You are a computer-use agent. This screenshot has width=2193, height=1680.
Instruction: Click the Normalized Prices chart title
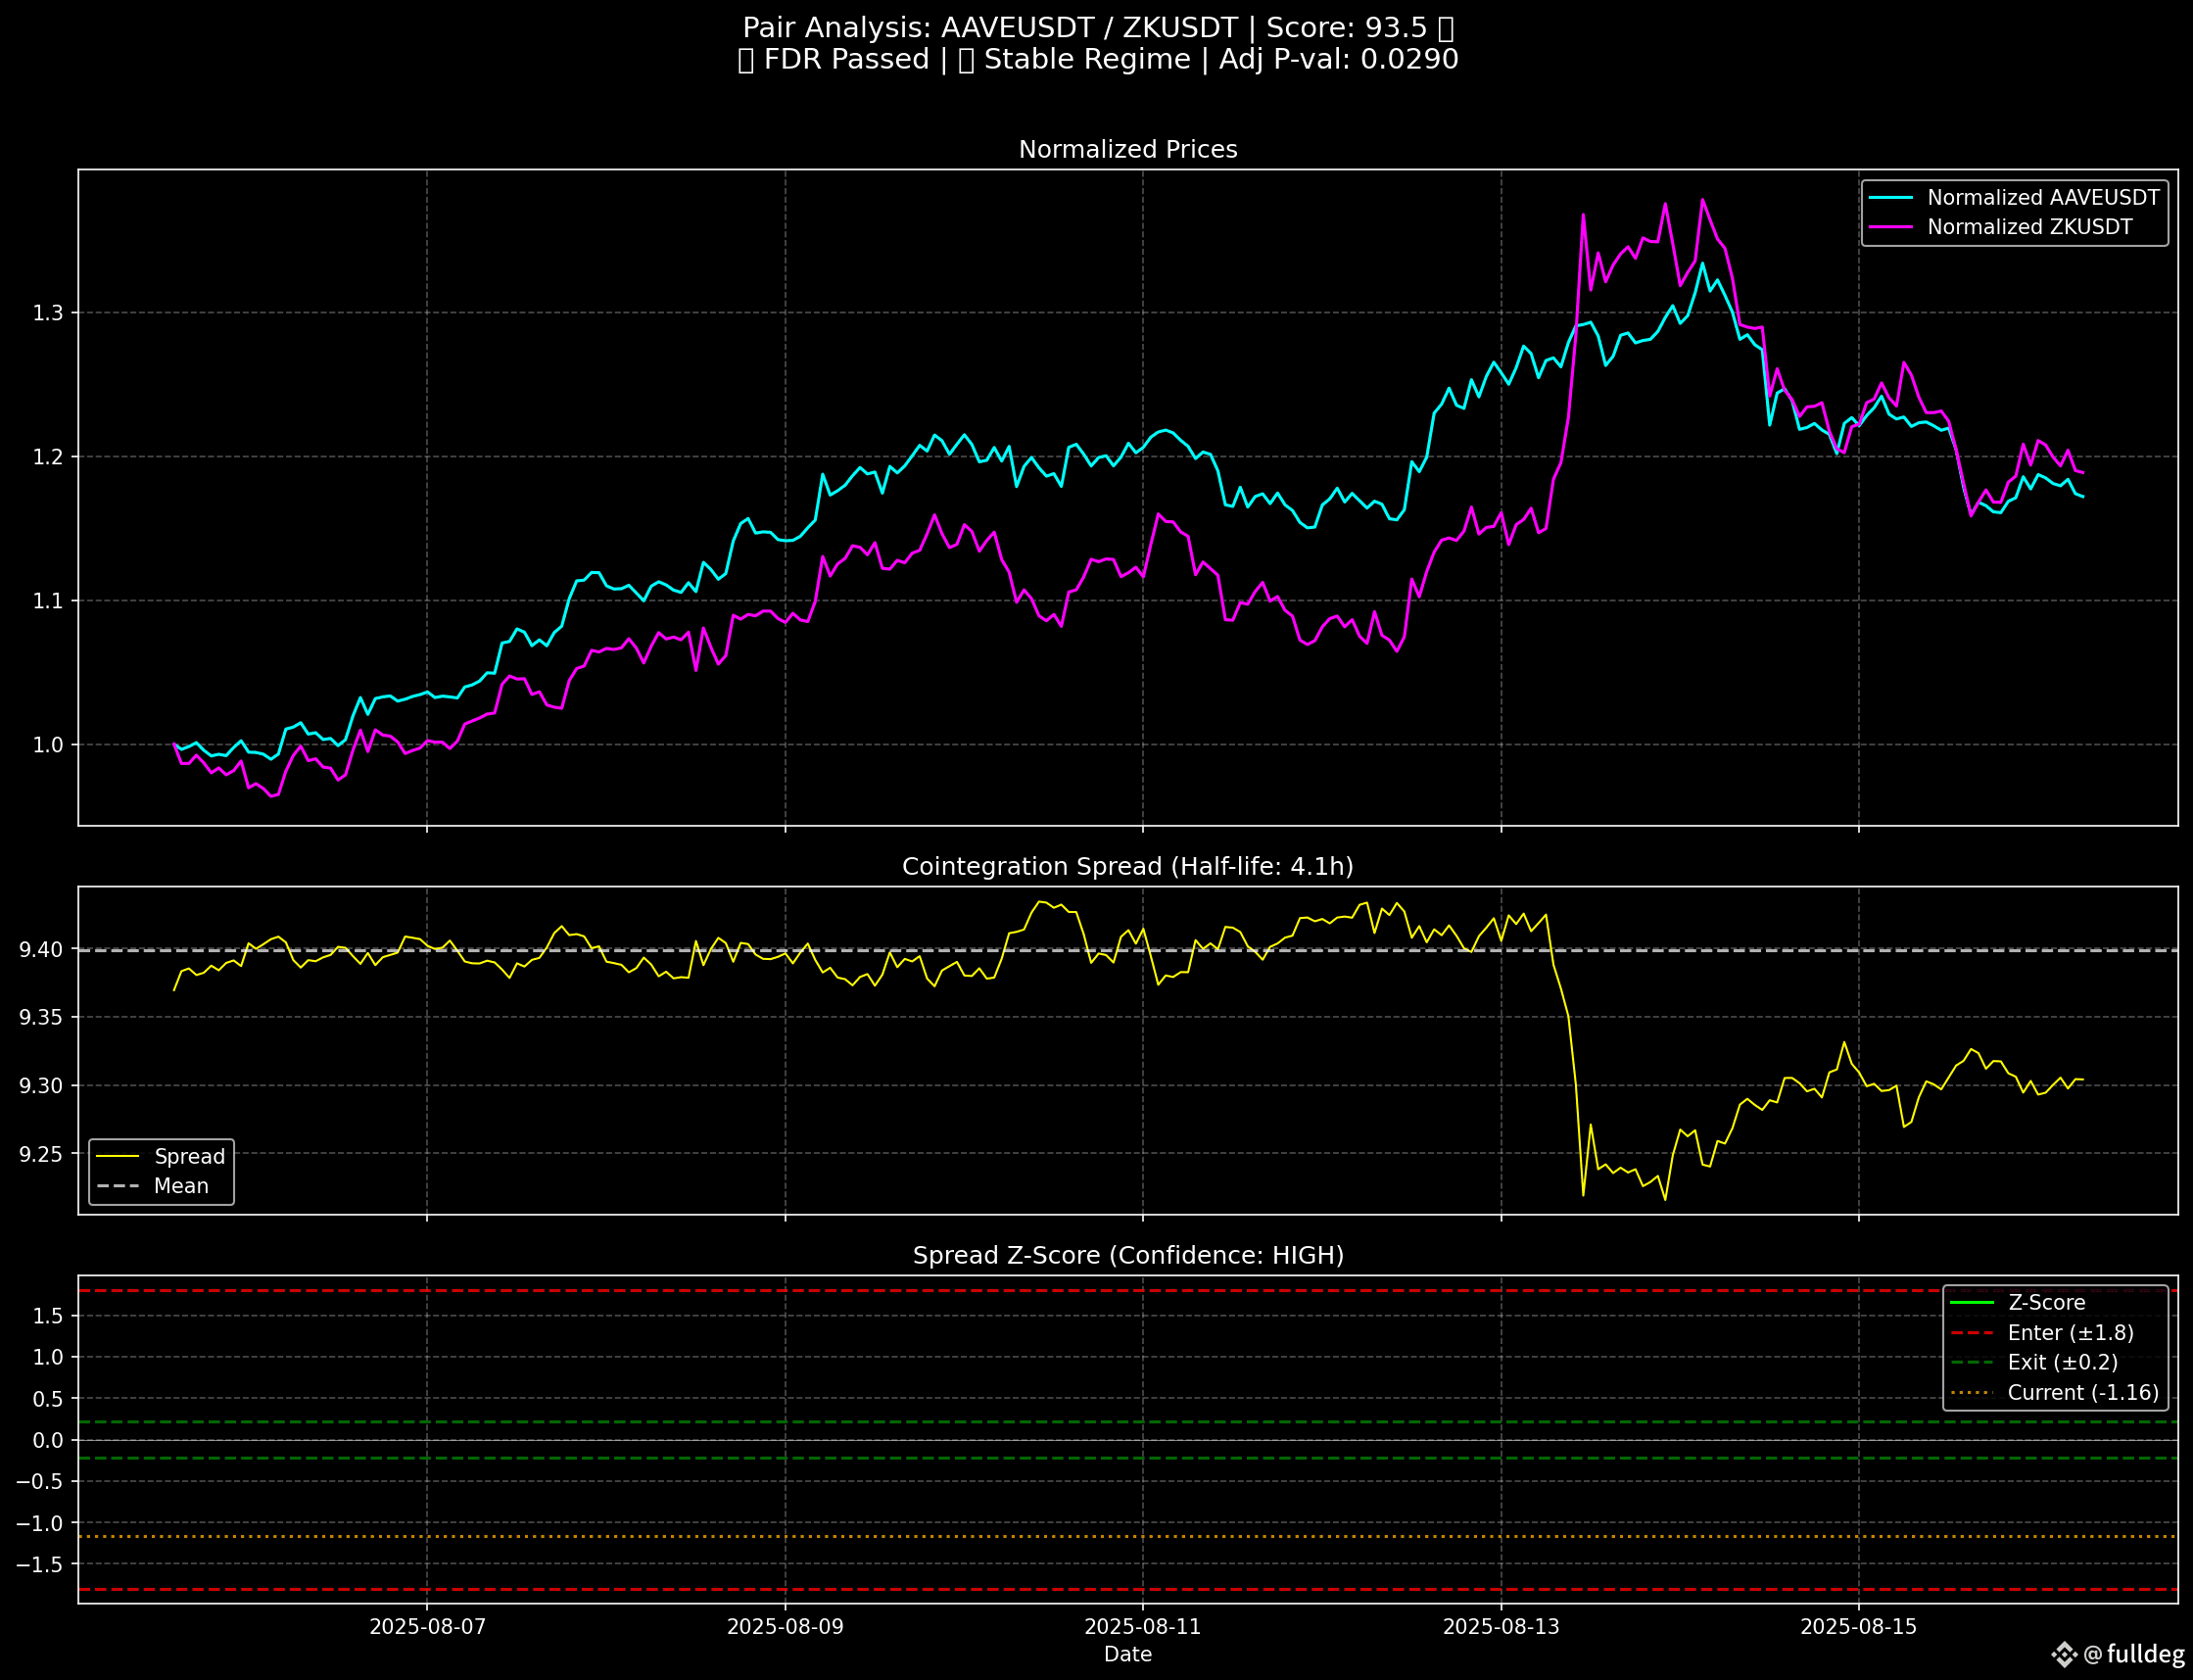[x=1127, y=150]
